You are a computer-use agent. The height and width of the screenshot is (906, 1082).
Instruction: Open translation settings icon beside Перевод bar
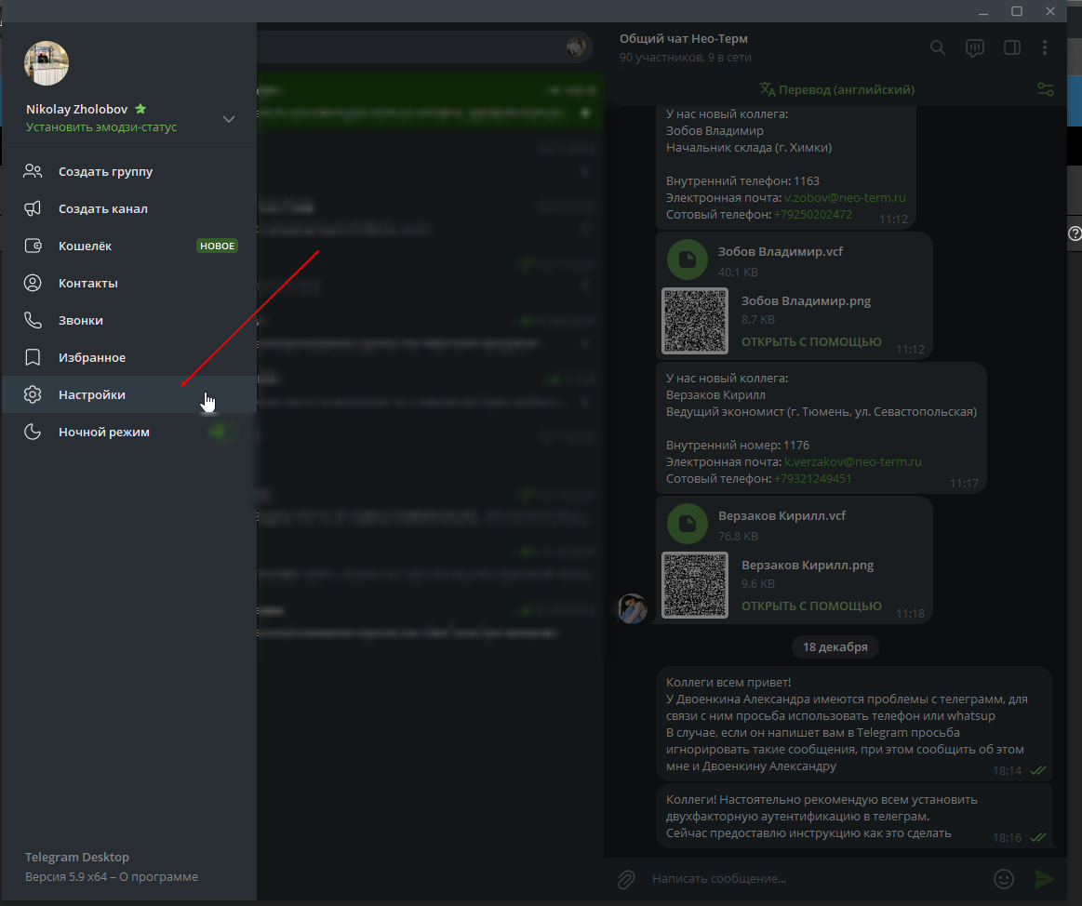pos(1046,89)
